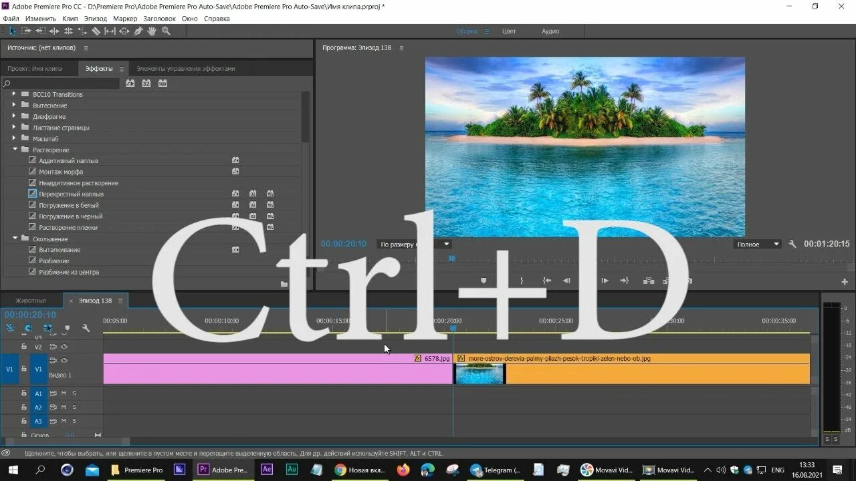Toggle nest sequences insert mode
856x481 pixels.
pos(10,328)
